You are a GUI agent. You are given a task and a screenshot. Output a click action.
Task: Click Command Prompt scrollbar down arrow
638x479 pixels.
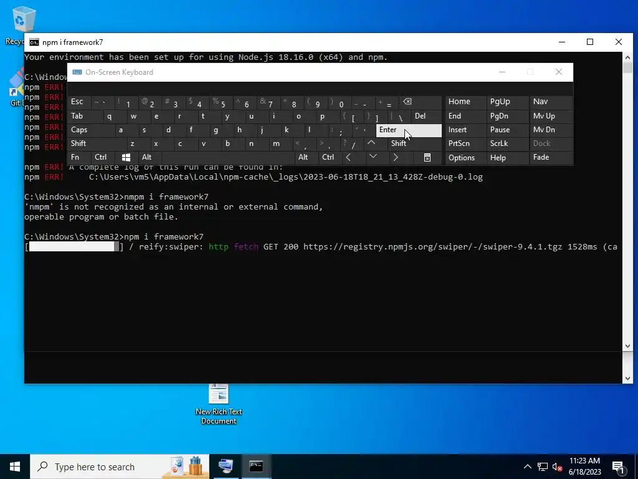(x=627, y=346)
